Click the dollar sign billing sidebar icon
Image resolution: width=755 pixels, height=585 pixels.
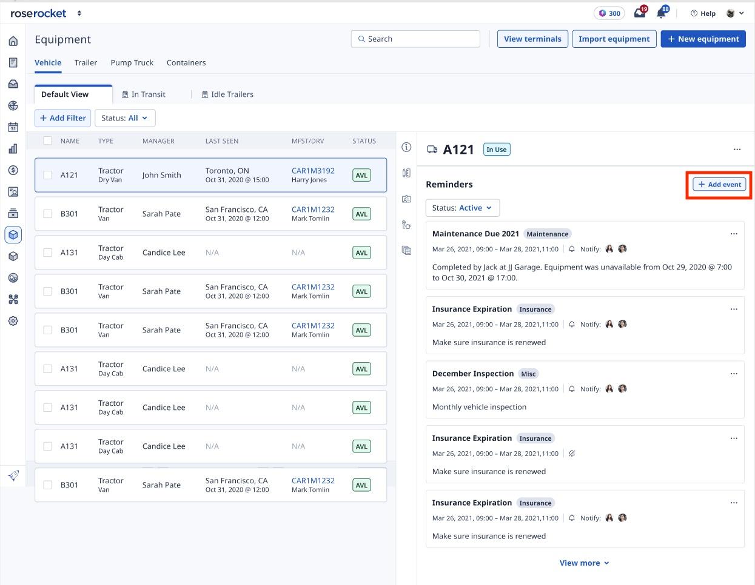13,170
